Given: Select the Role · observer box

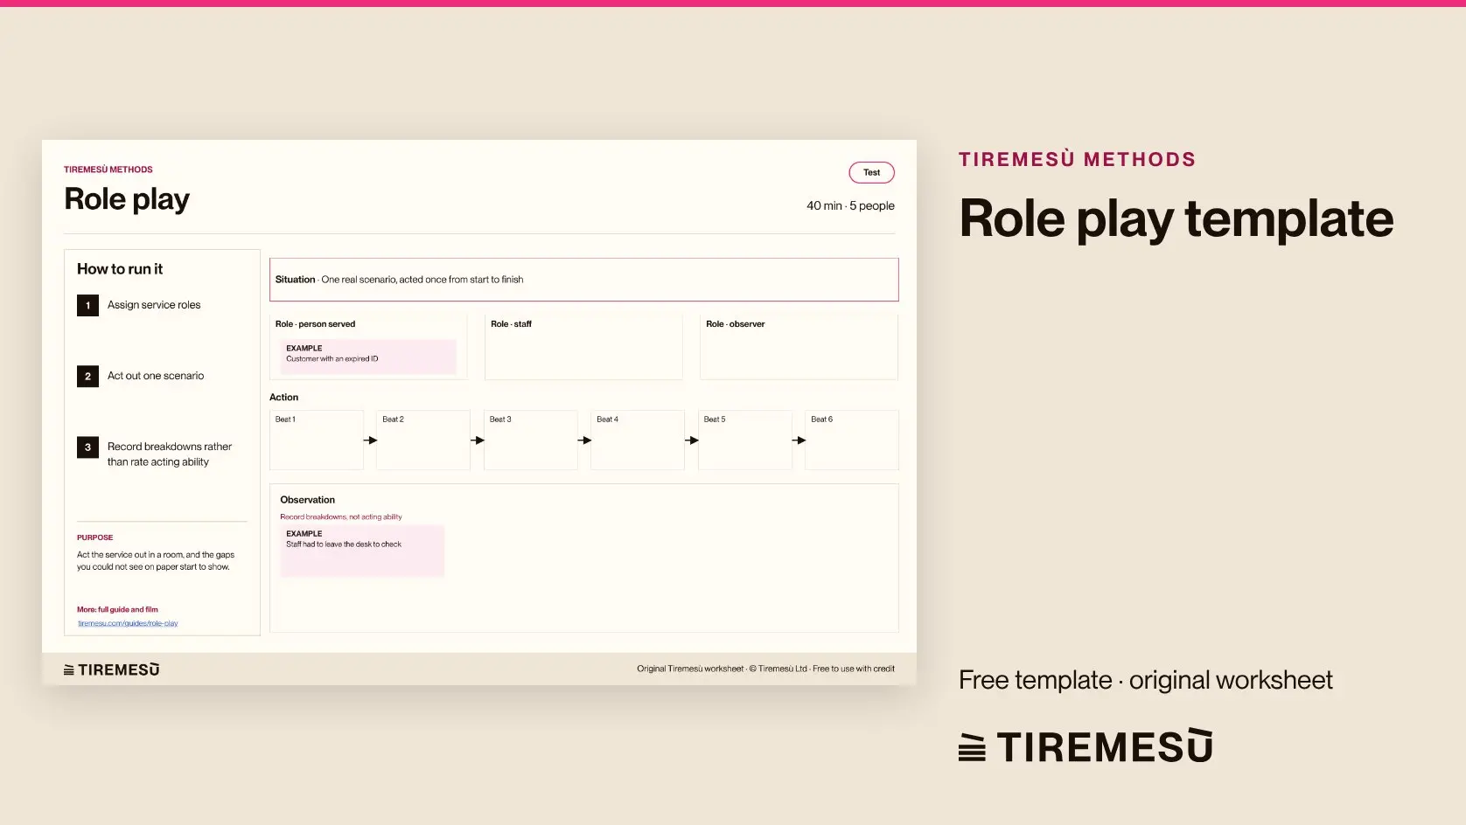Looking at the screenshot, I should point(799,347).
